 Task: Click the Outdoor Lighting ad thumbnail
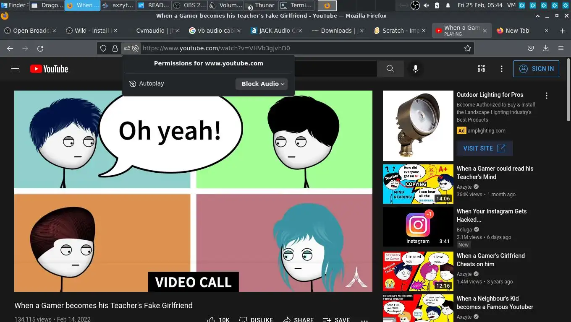(x=418, y=126)
